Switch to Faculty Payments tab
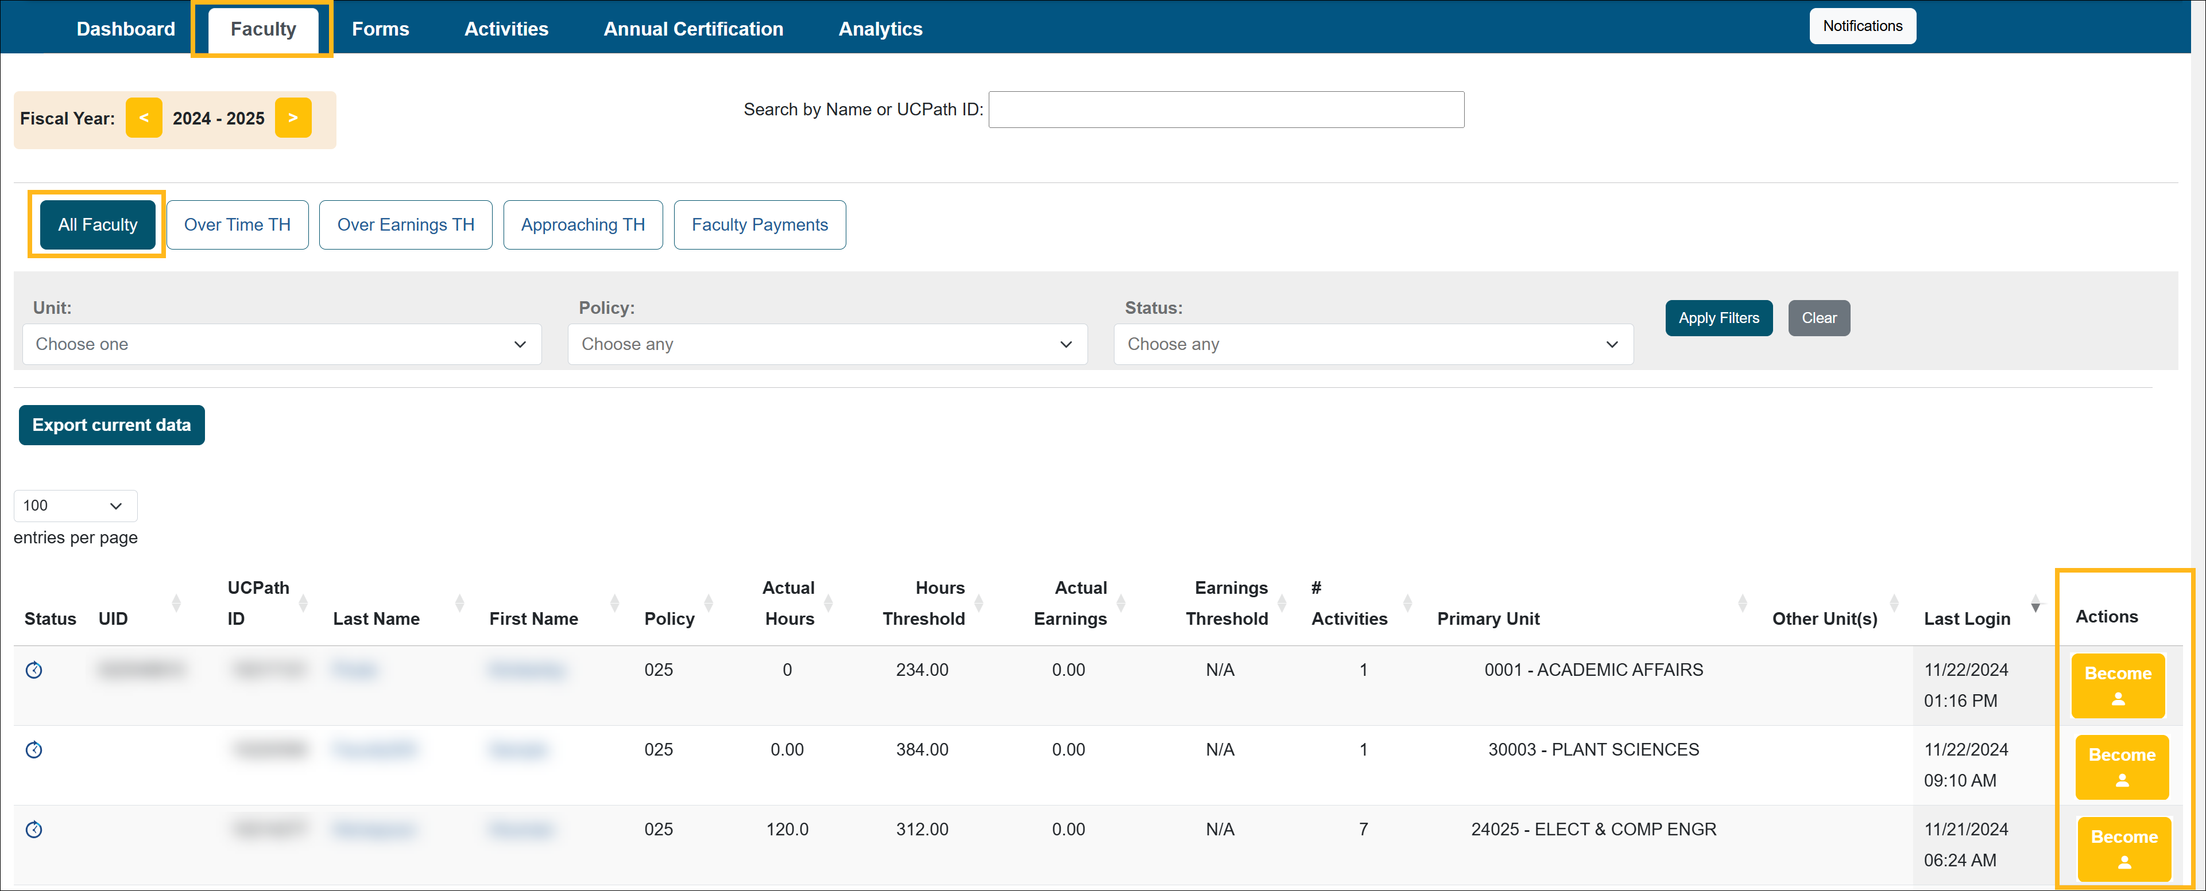The height and width of the screenshot is (891, 2206). click(x=760, y=224)
